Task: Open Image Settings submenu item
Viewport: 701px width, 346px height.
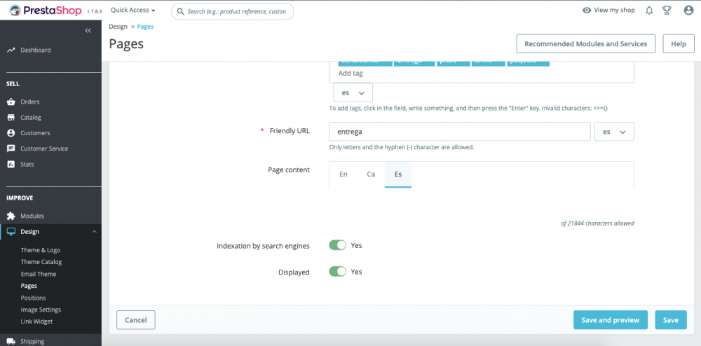Action: coord(41,310)
